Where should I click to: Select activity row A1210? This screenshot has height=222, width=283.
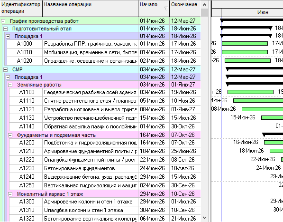click(105, 151)
